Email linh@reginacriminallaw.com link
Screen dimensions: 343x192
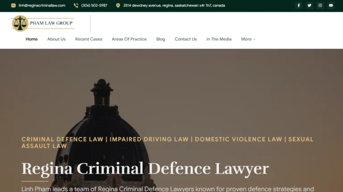click(42, 5)
